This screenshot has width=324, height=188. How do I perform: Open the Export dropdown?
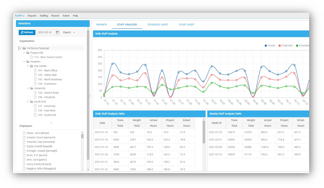[69, 32]
